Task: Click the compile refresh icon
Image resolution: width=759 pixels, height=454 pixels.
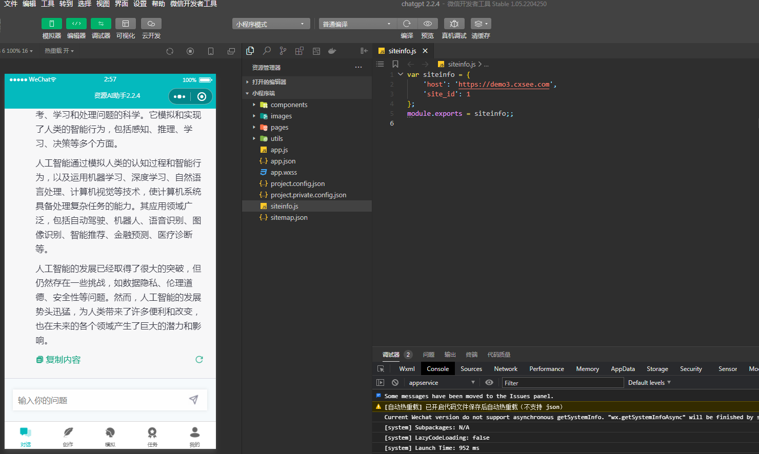Action: (407, 24)
